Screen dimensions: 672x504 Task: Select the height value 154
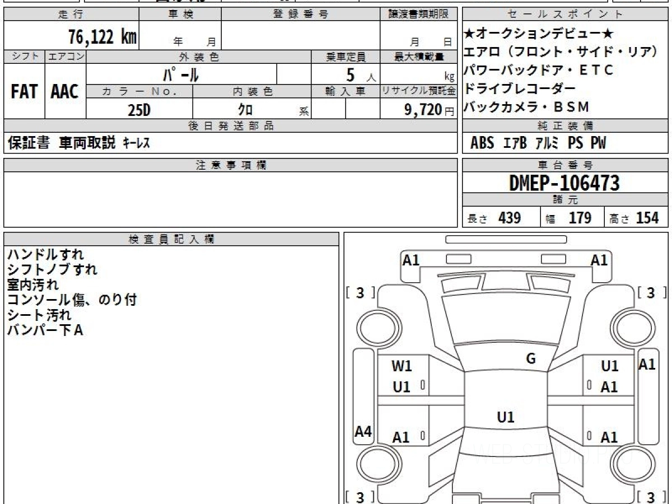coord(647,218)
